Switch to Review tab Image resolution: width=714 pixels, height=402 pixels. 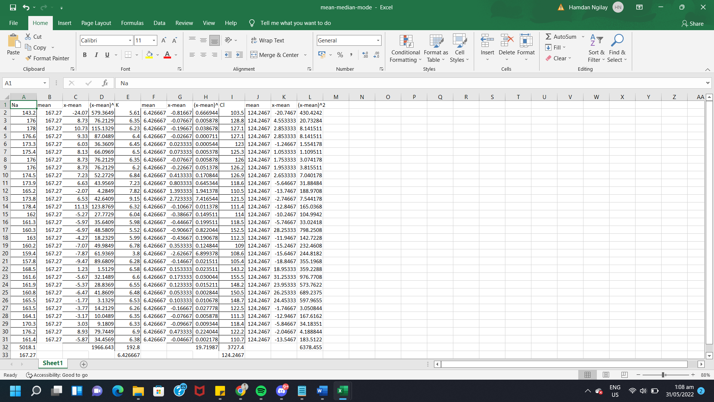point(184,23)
